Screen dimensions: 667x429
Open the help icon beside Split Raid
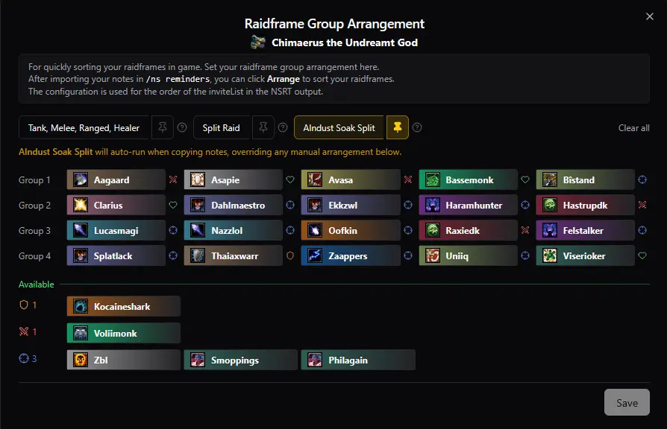click(x=284, y=127)
